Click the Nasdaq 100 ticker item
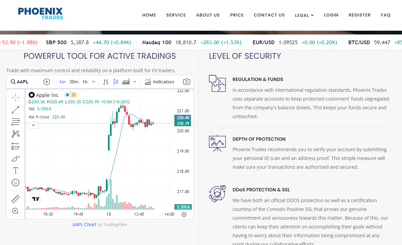 point(192,43)
